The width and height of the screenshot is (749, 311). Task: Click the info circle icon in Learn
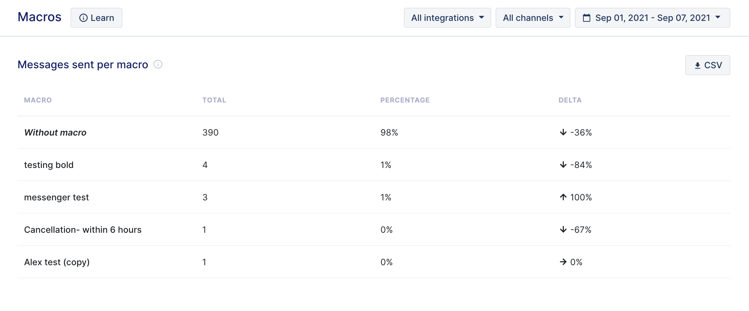pos(83,18)
